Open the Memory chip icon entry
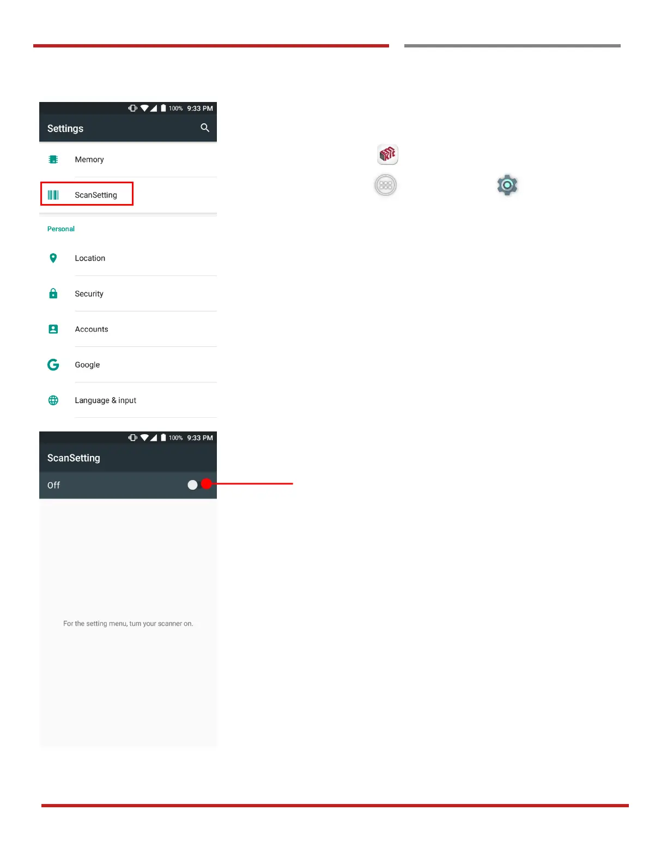 tap(53, 159)
